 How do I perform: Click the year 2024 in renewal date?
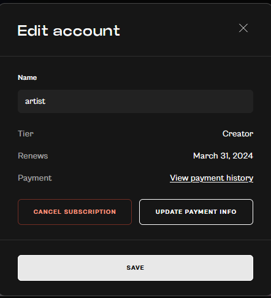pos(243,156)
